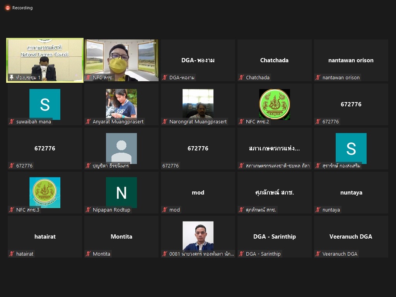The height and width of the screenshot is (297, 396).
Task: Click suwaibah mana's teal S avatar
Action: tap(45, 104)
